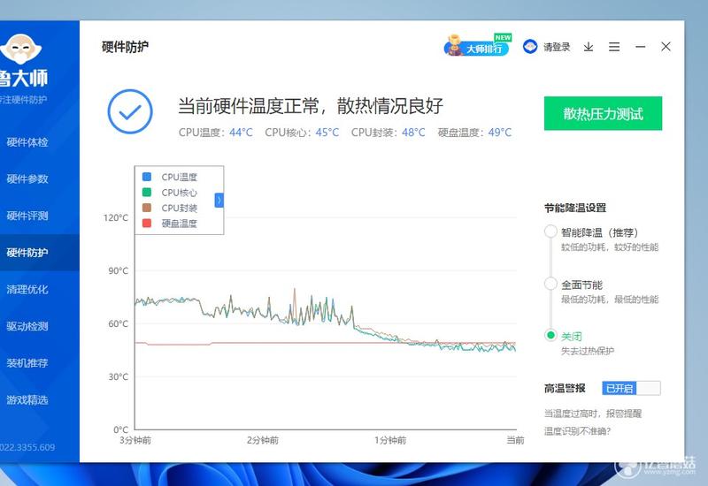The image size is (708, 486).
Task: Click the 请登录 login text
Action: tap(557, 47)
